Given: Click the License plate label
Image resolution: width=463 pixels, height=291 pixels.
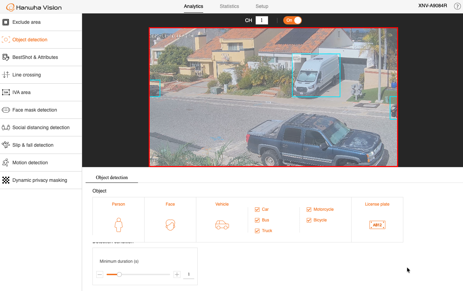Looking at the screenshot, I should coord(377,204).
